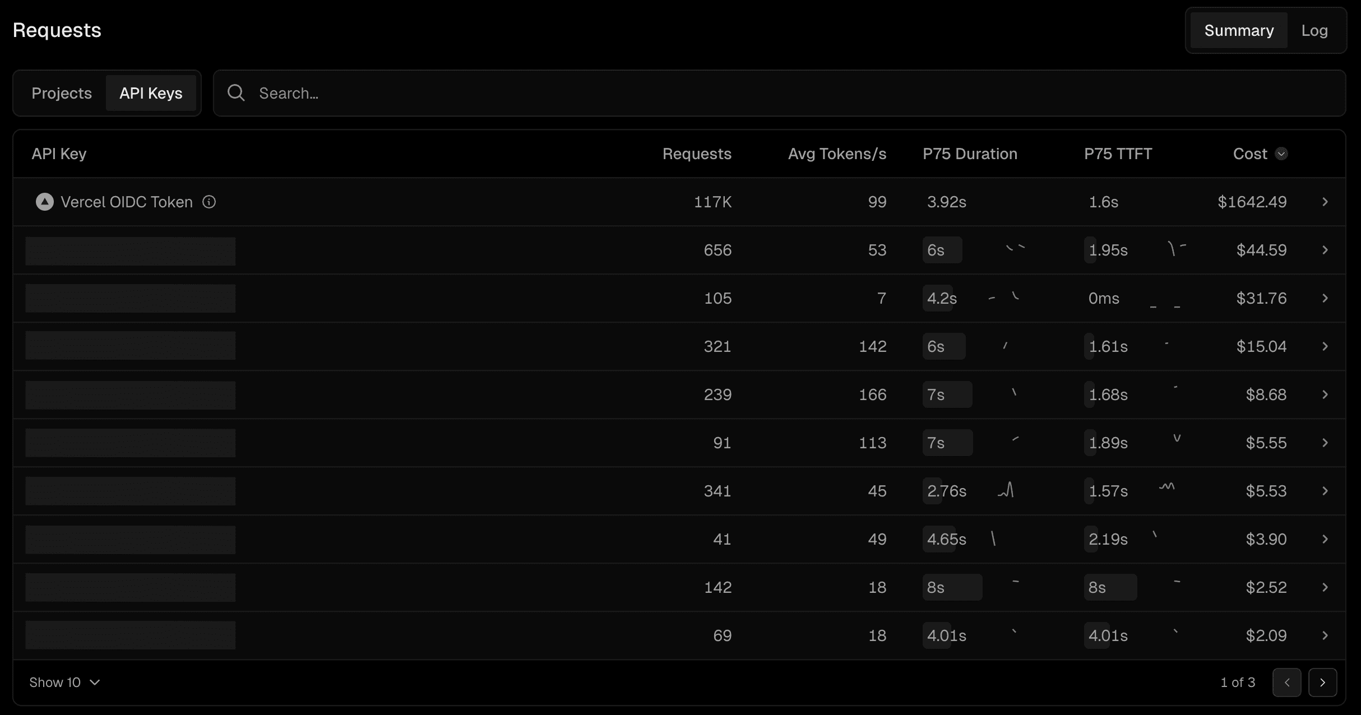Expand details for the $2.09 row

1325,635
